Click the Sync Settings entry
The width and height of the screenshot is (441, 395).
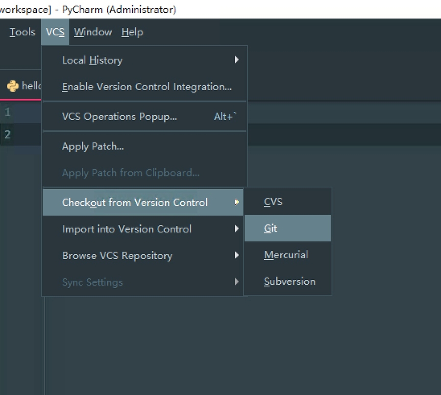coord(92,282)
